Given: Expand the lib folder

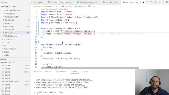Looking at the screenshot, I should [x=5, y=46].
